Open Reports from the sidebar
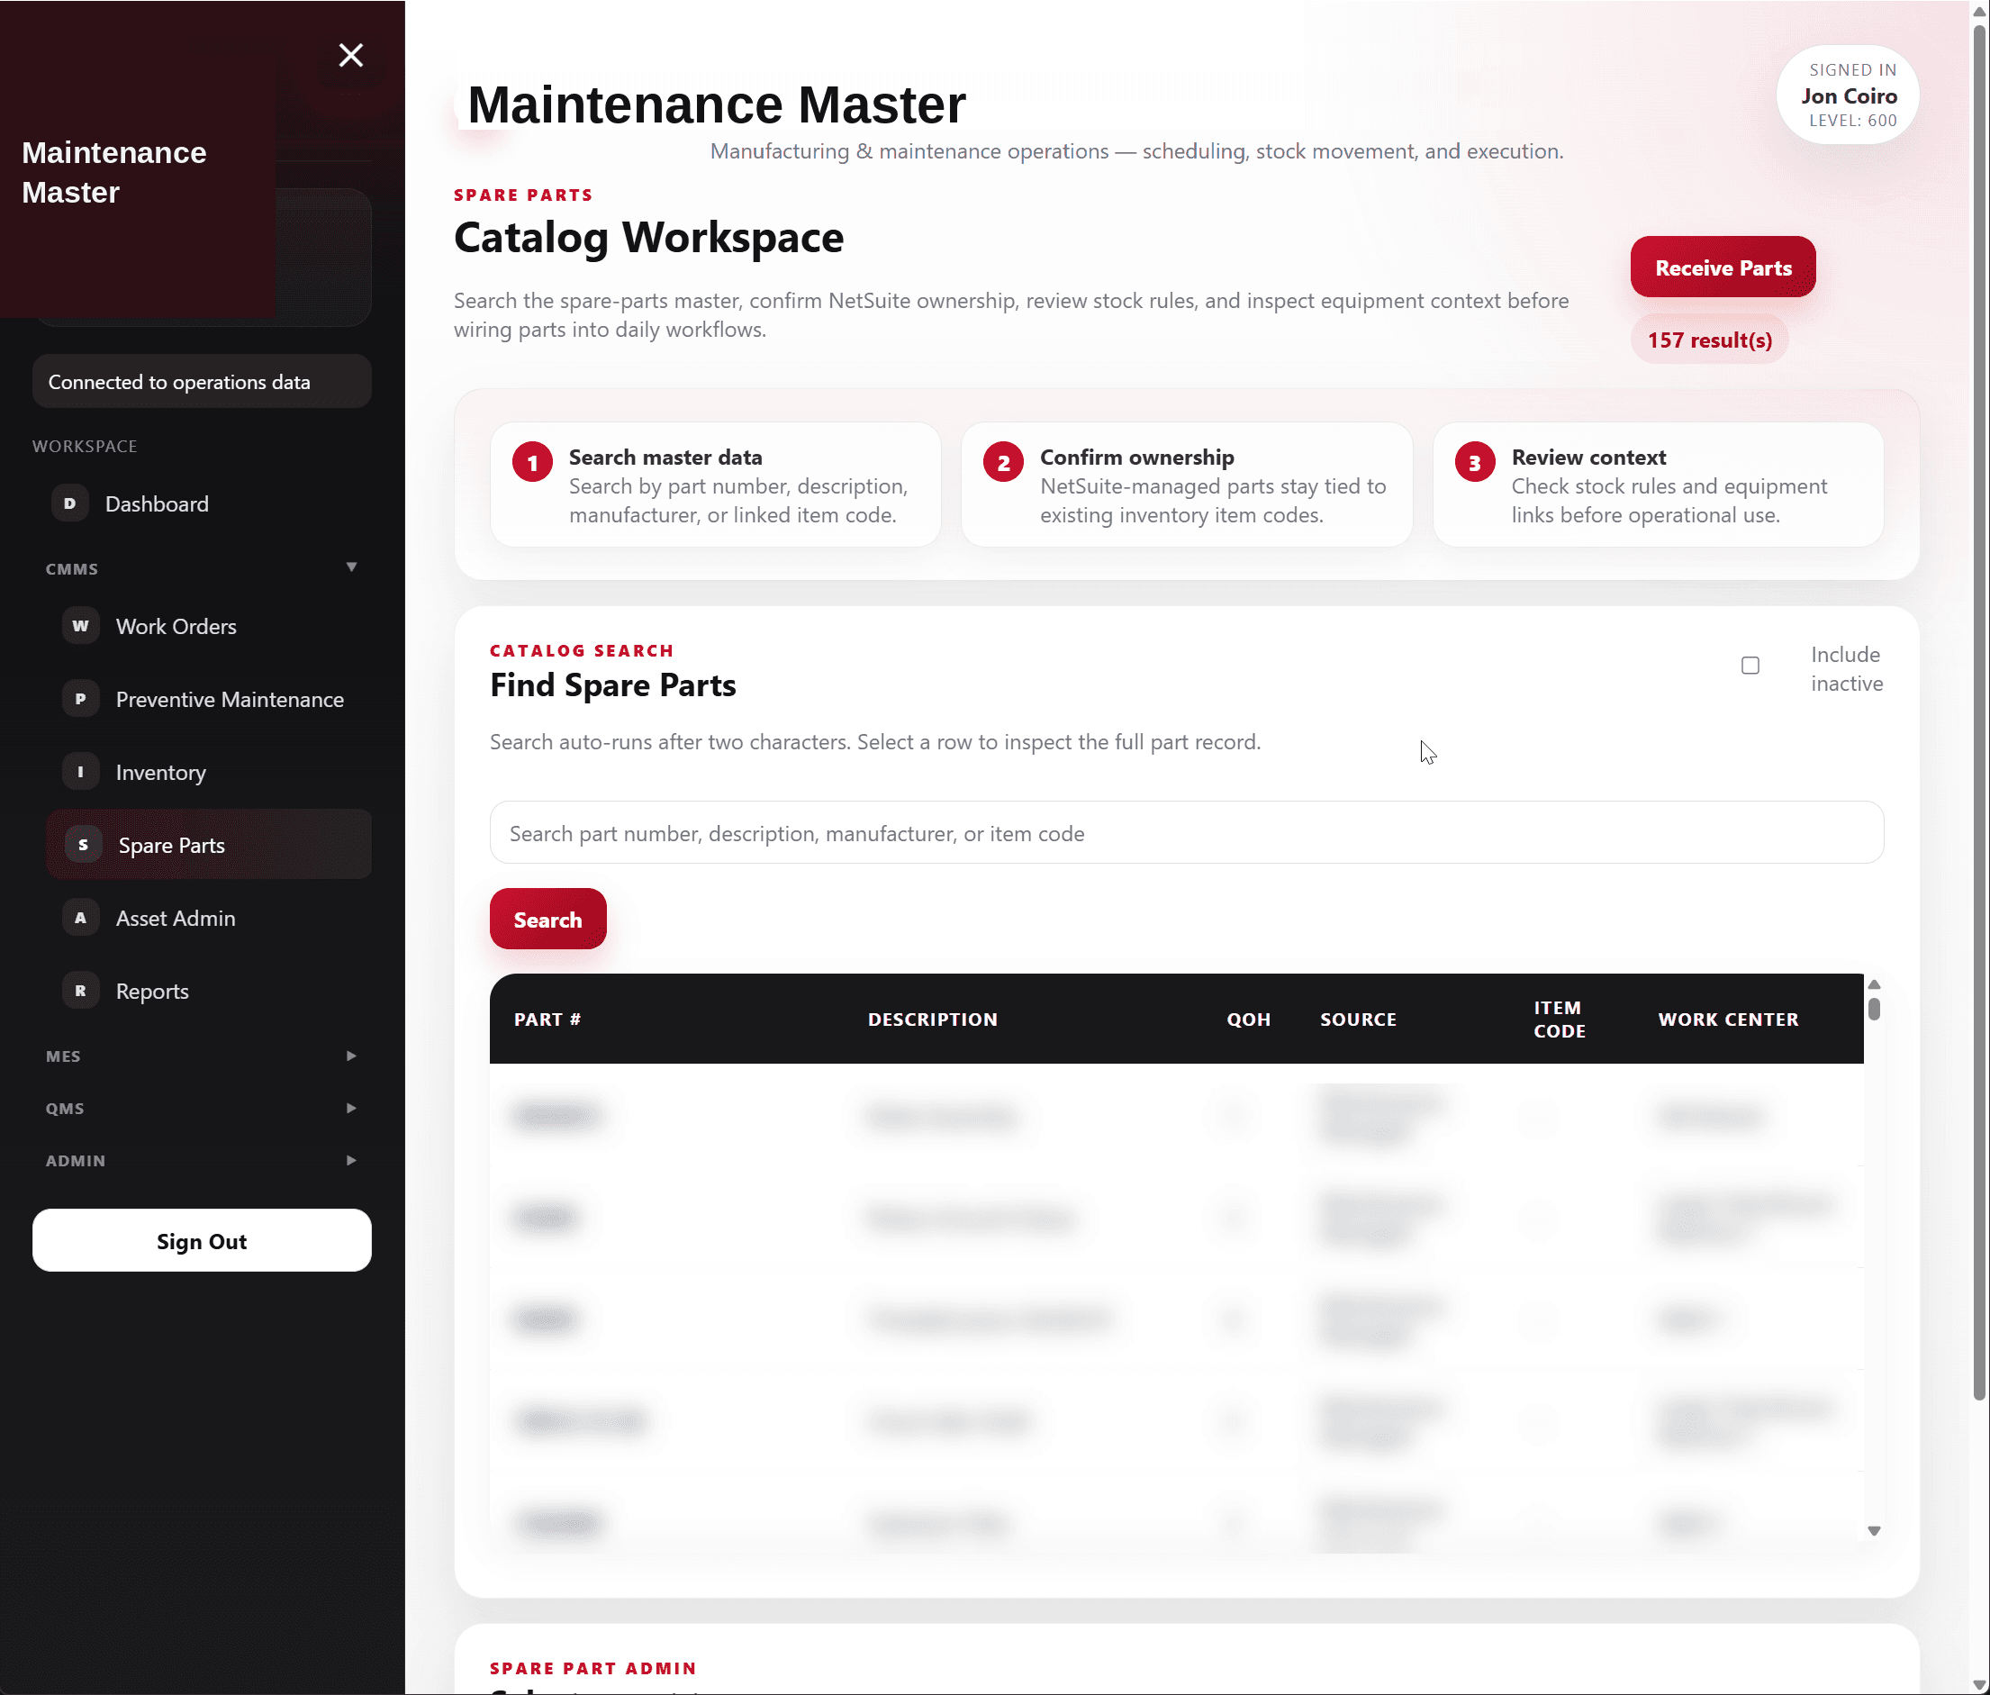 pyautogui.click(x=208, y=992)
